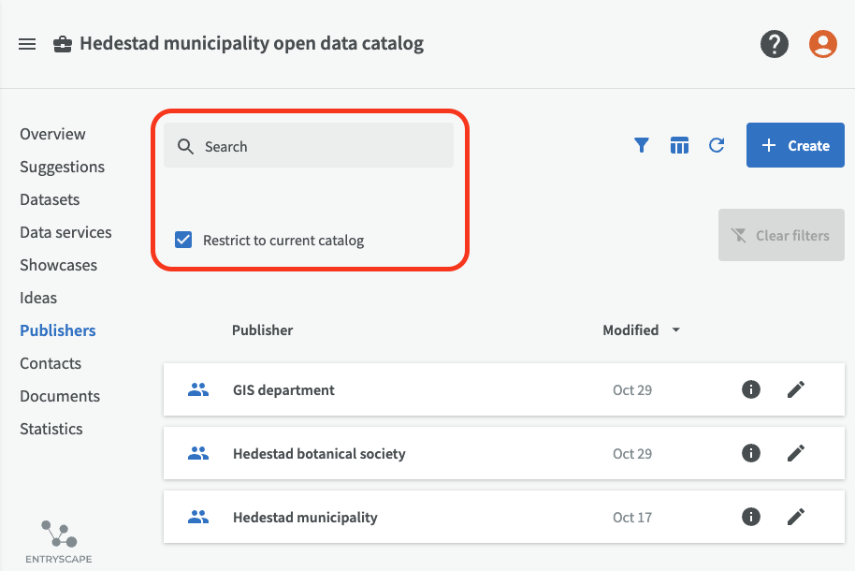Click the briefcase icon in the header
Screen dimensions: 855x571
coord(62,43)
